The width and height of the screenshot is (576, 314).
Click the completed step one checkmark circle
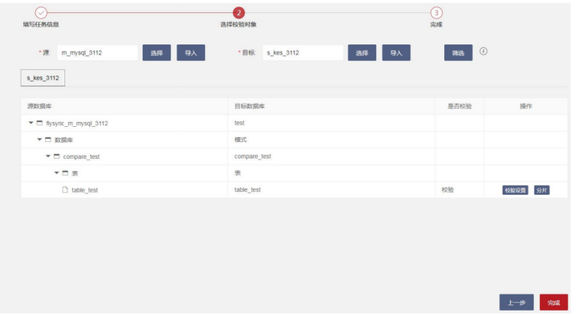(x=41, y=13)
